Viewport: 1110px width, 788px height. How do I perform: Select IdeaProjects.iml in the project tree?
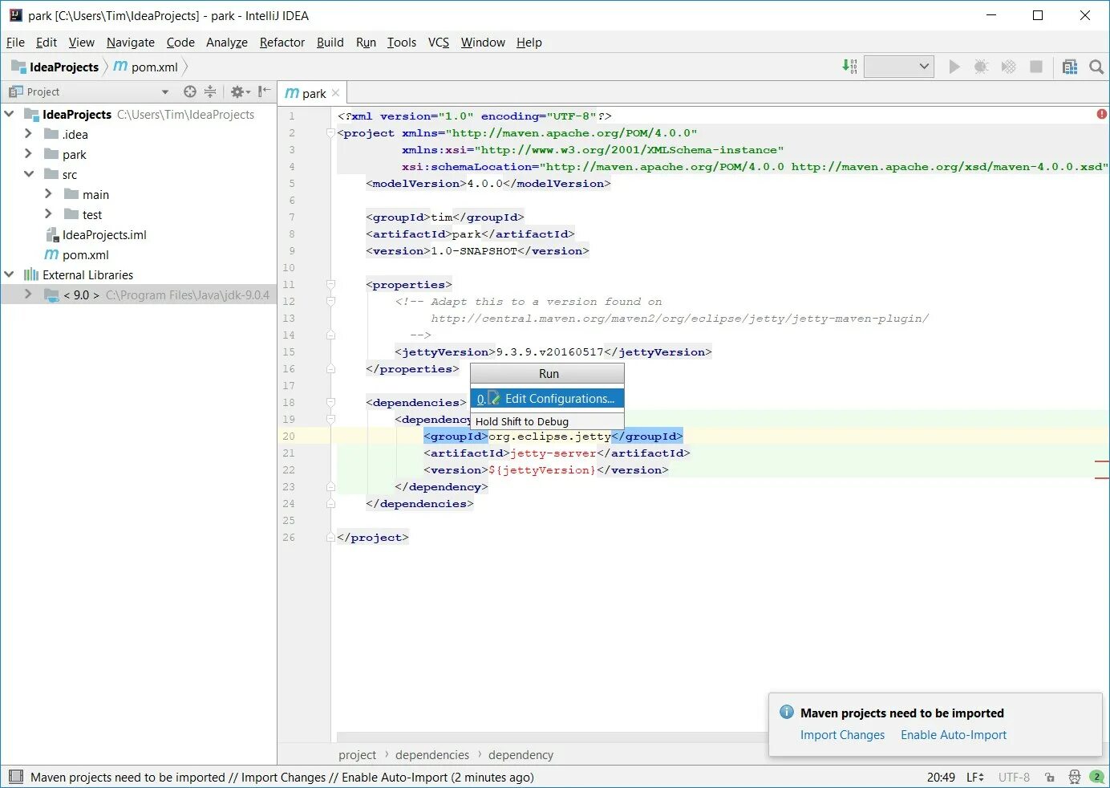pos(104,234)
